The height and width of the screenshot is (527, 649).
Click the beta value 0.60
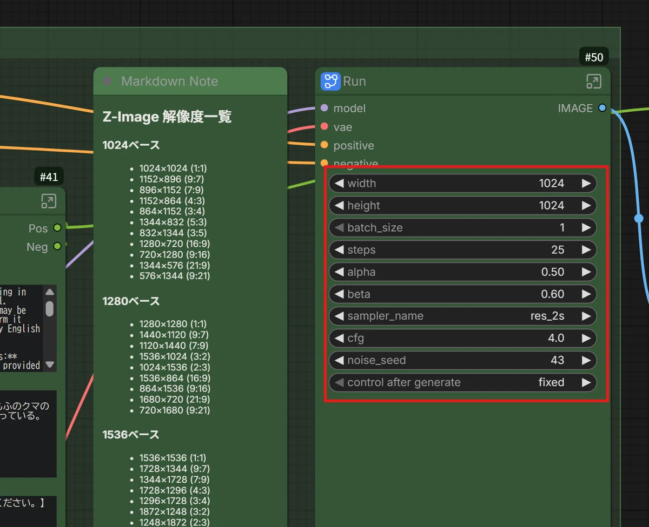(x=553, y=294)
